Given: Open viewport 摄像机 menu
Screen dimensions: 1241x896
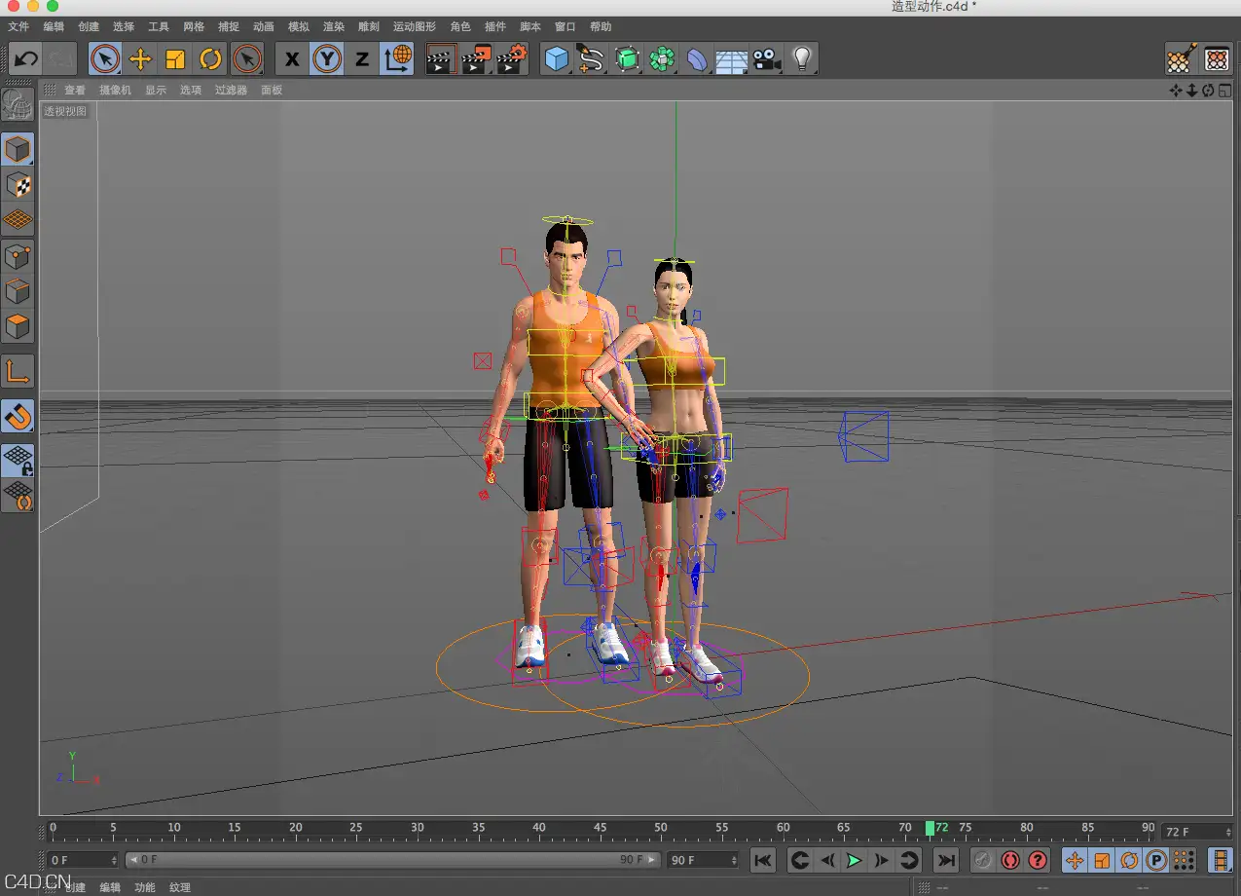Looking at the screenshot, I should pos(115,91).
